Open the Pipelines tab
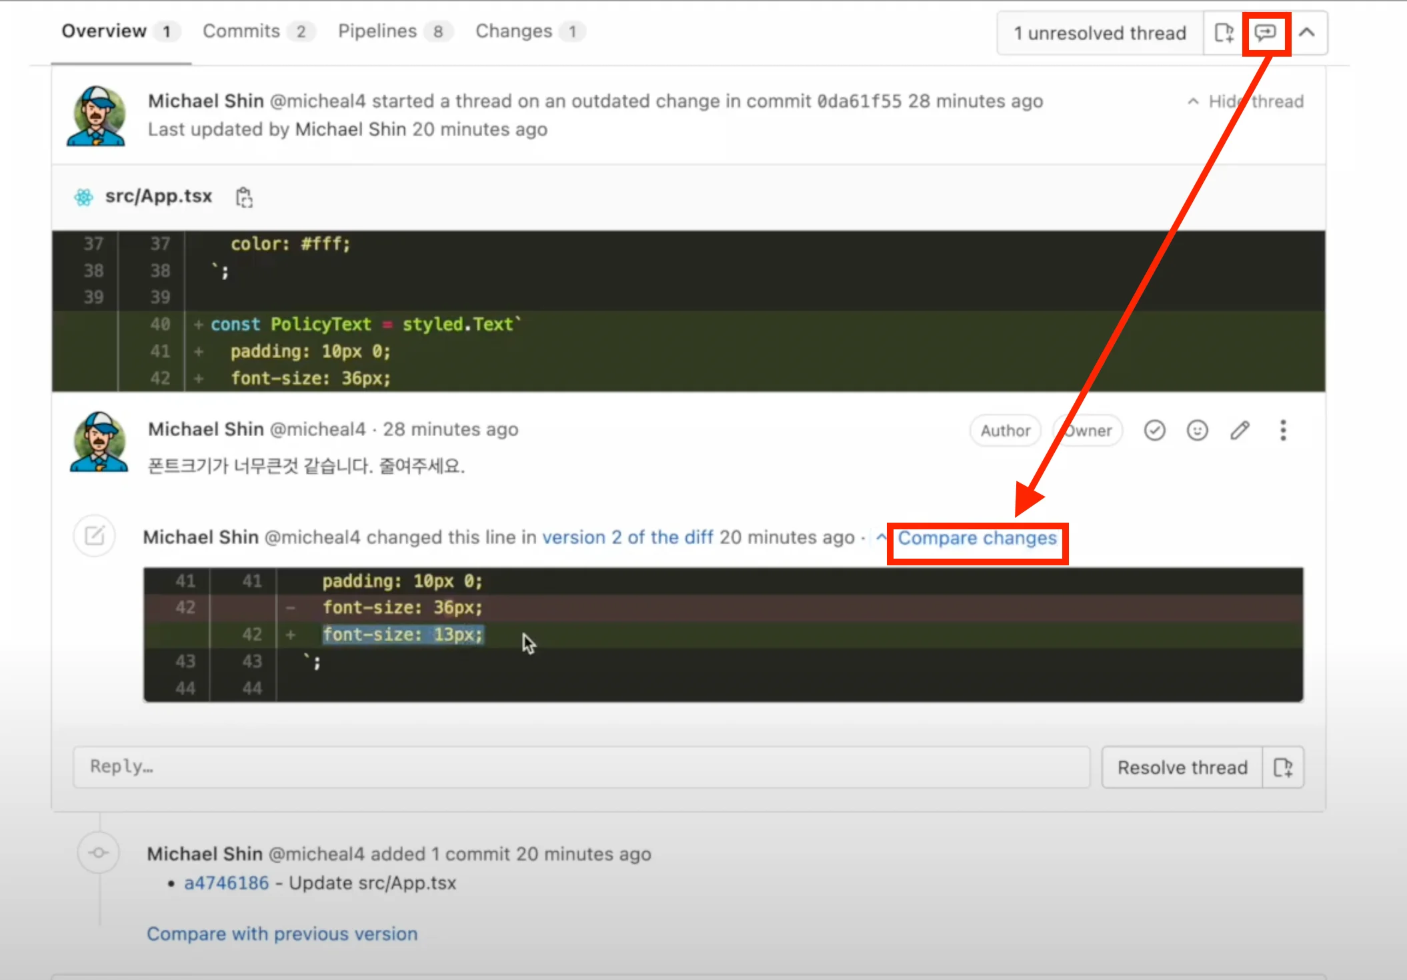 pyautogui.click(x=377, y=31)
